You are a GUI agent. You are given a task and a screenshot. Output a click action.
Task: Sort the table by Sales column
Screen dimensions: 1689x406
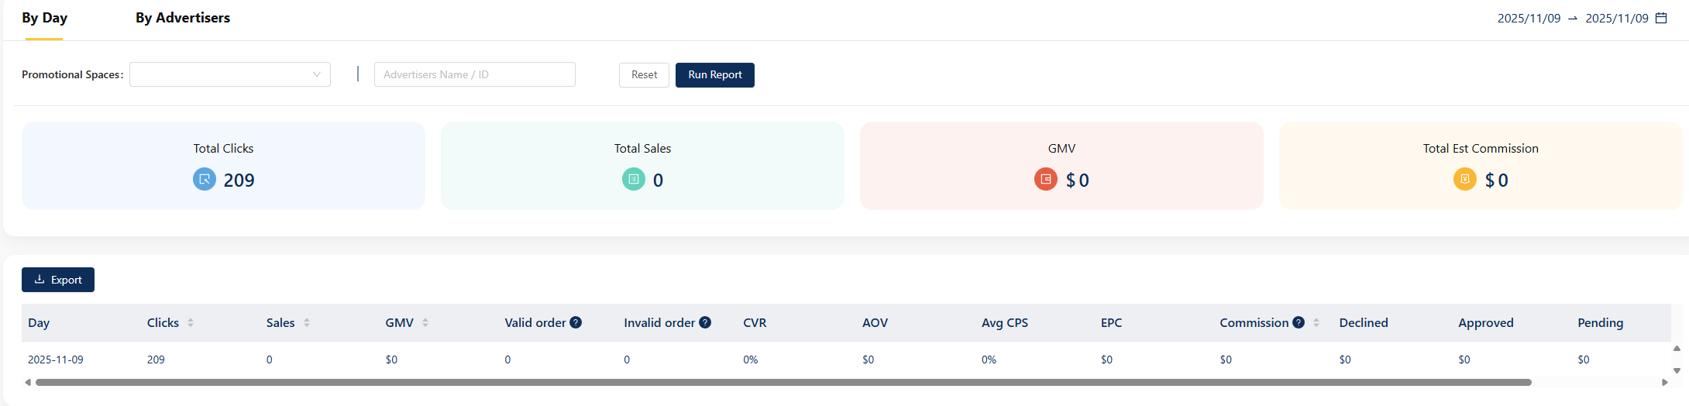tap(307, 322)
